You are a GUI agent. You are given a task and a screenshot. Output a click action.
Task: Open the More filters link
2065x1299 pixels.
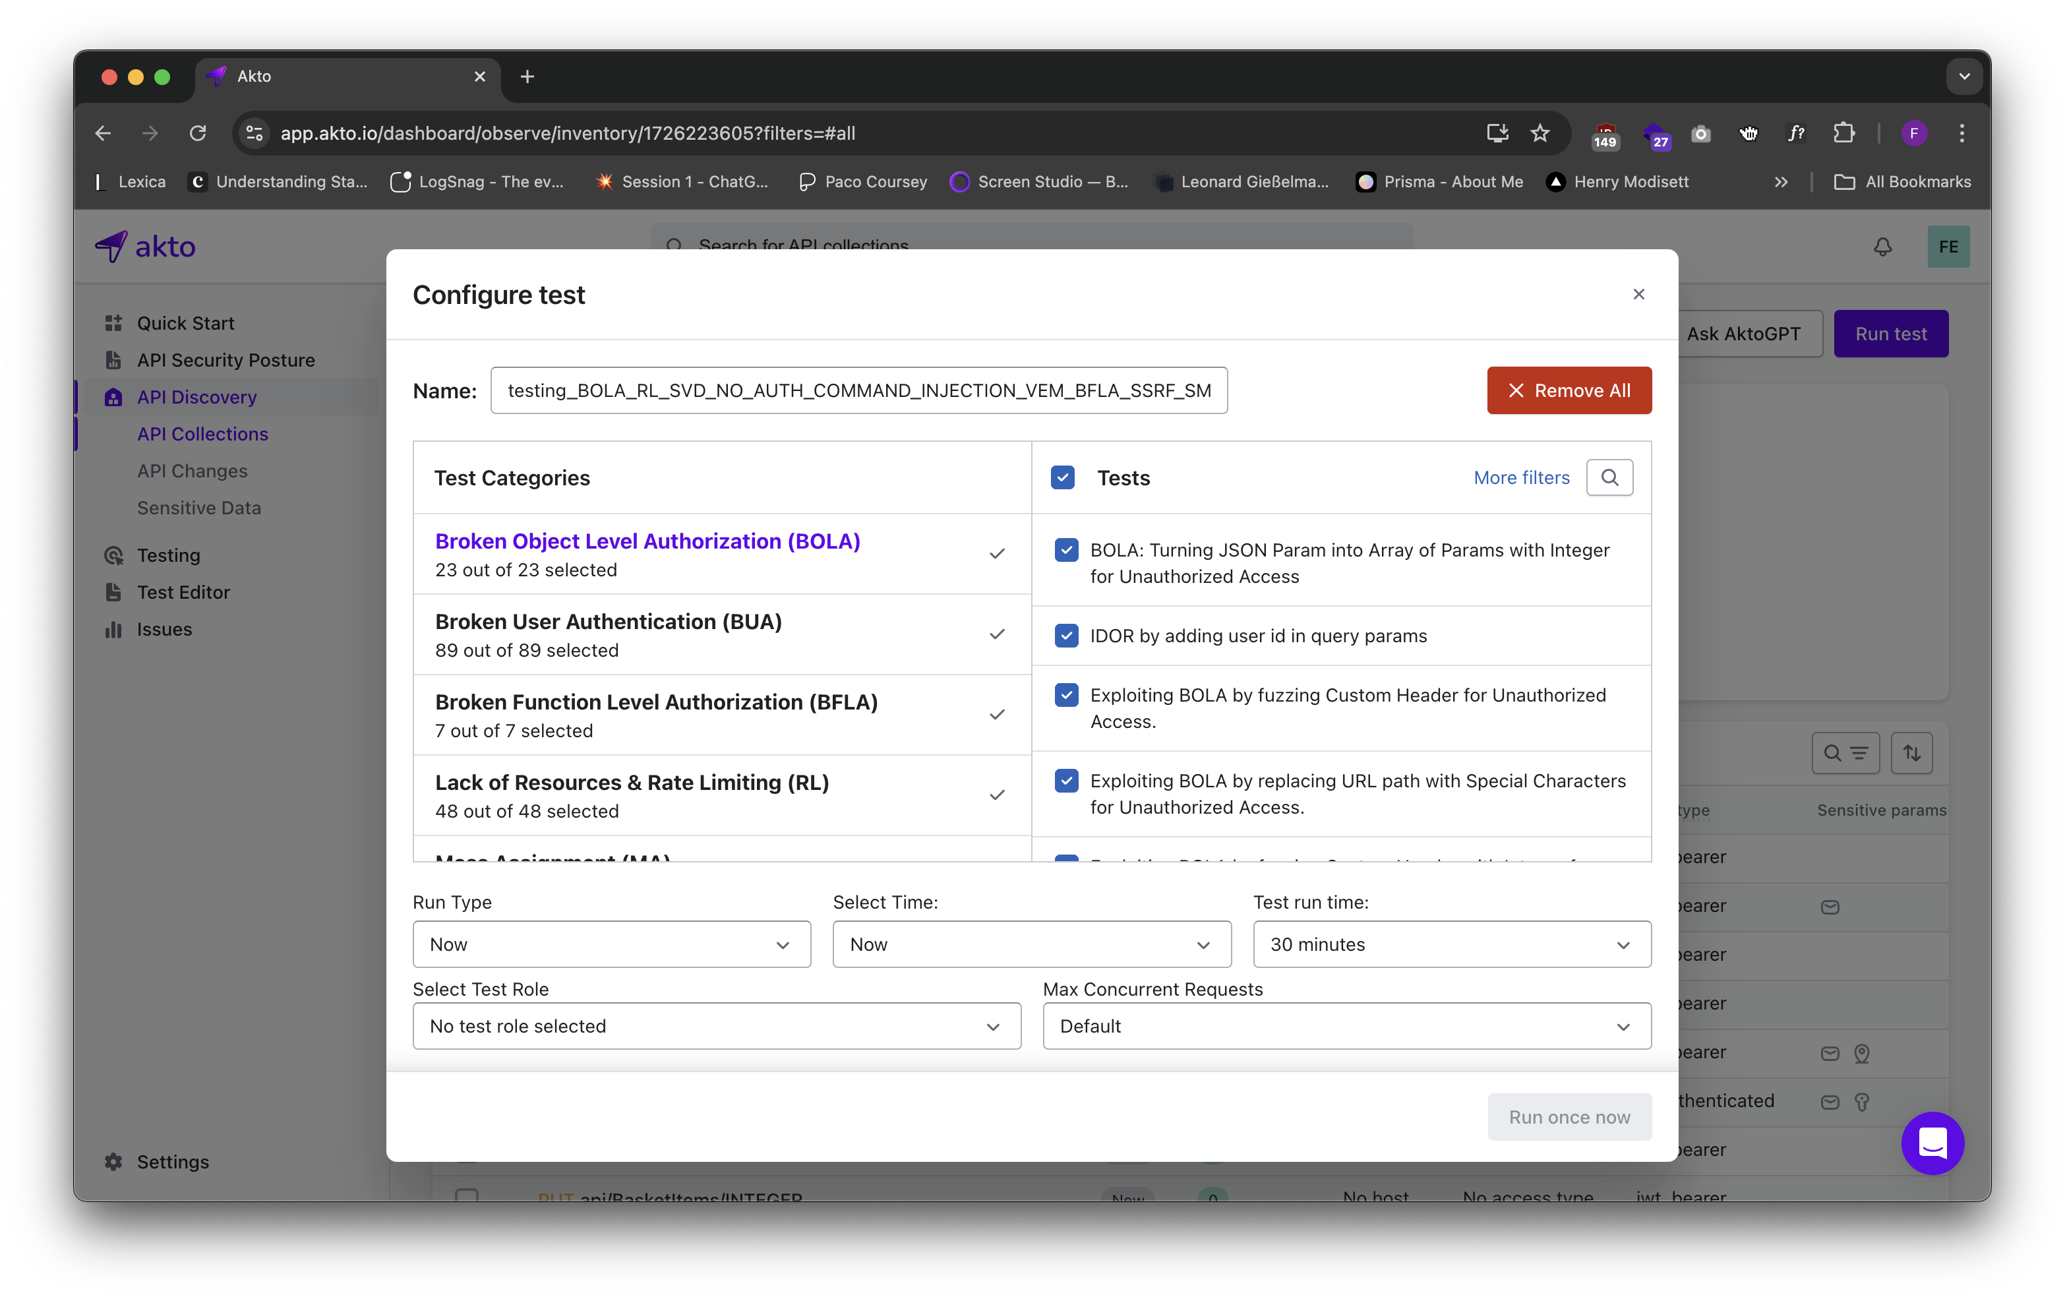tap(1520, 477)
